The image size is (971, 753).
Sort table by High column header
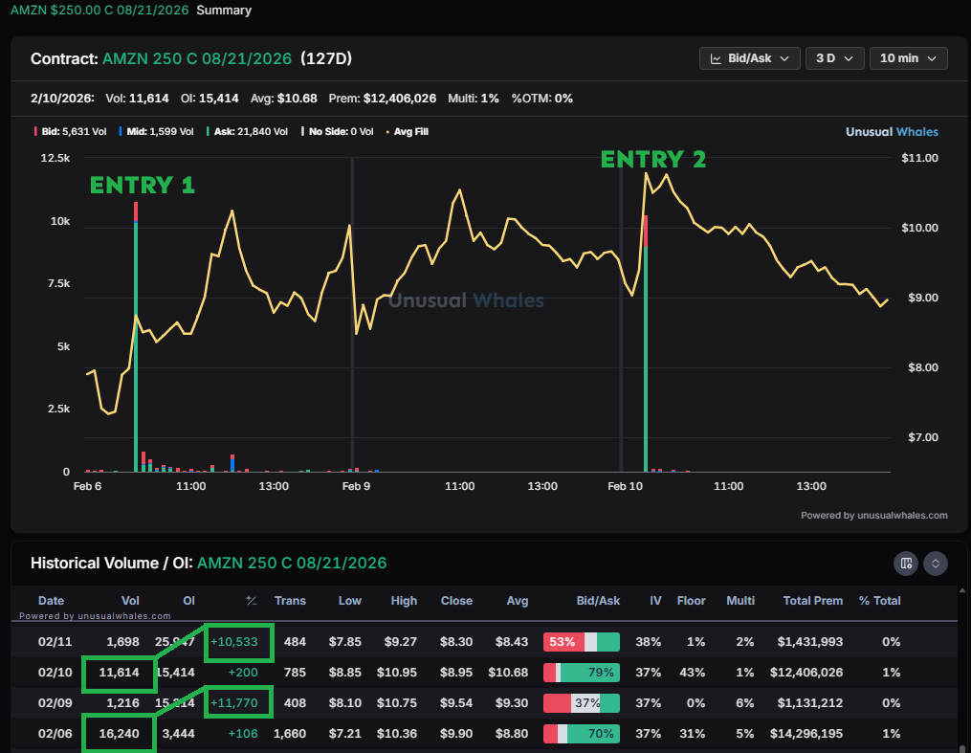404,601
